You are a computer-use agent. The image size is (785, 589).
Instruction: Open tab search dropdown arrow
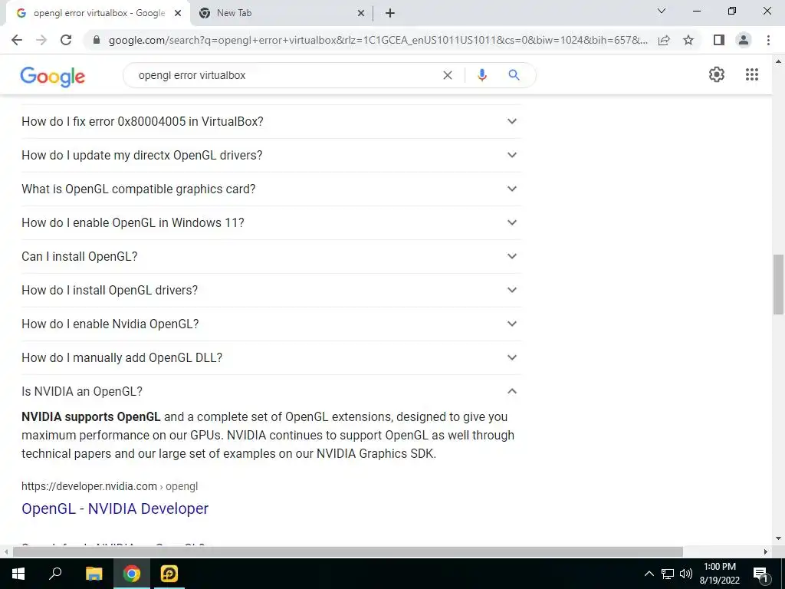pyautogui.click(x=662, y=11)
